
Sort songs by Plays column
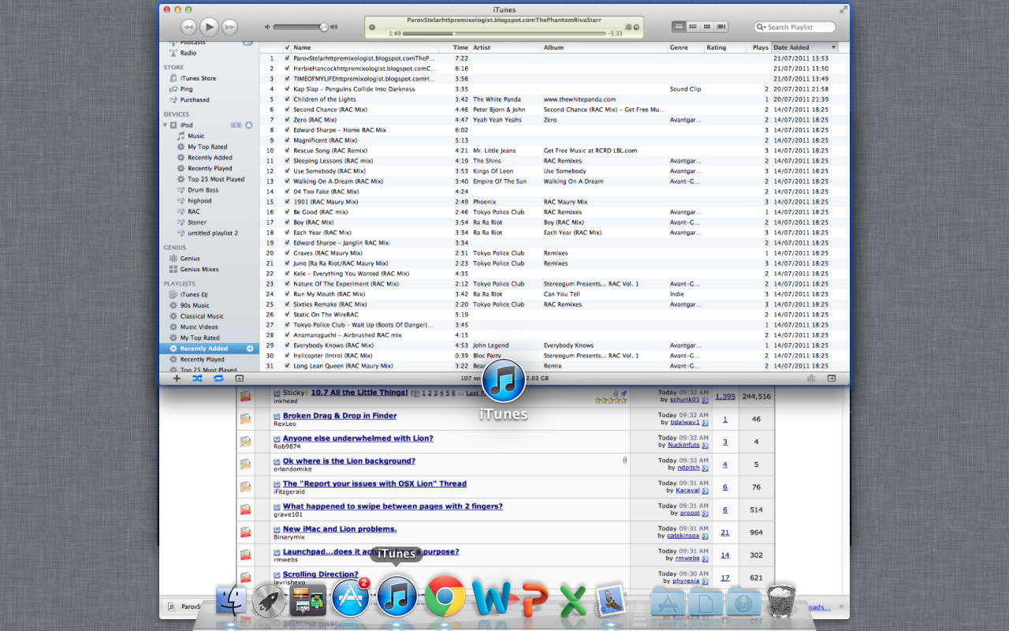[x=760, y=47]
